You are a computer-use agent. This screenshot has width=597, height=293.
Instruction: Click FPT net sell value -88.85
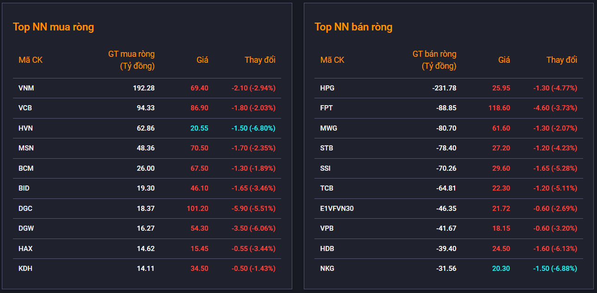click(446, 108)
